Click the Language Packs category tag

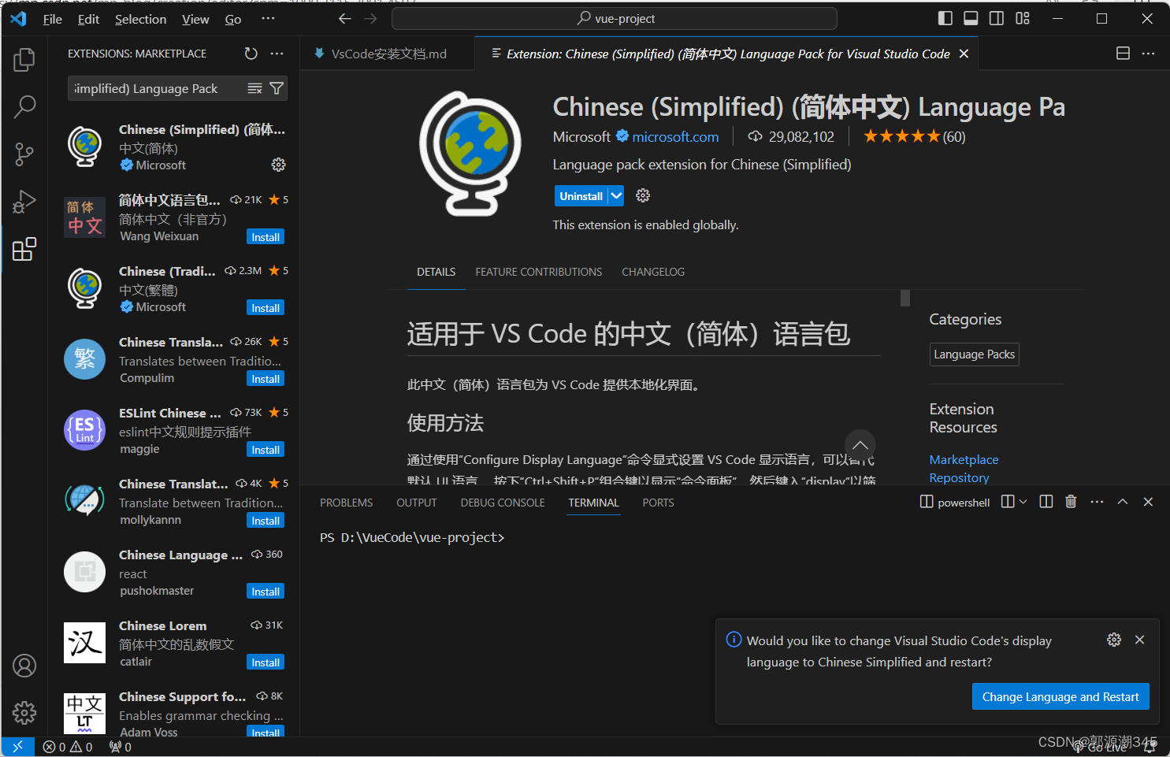[x=975, y=354]
